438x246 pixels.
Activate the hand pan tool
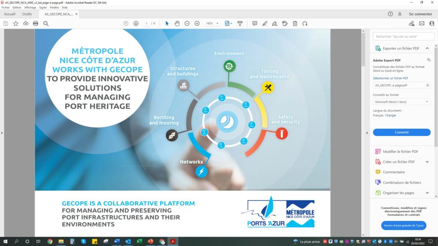(177, 24)
